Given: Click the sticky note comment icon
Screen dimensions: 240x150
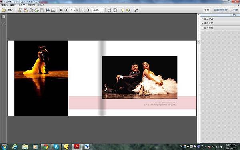Looking at the screenshot, I should pos(123,10).
